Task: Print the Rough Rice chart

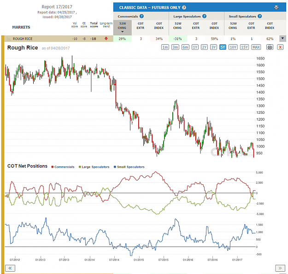Action: click(270, 47)
